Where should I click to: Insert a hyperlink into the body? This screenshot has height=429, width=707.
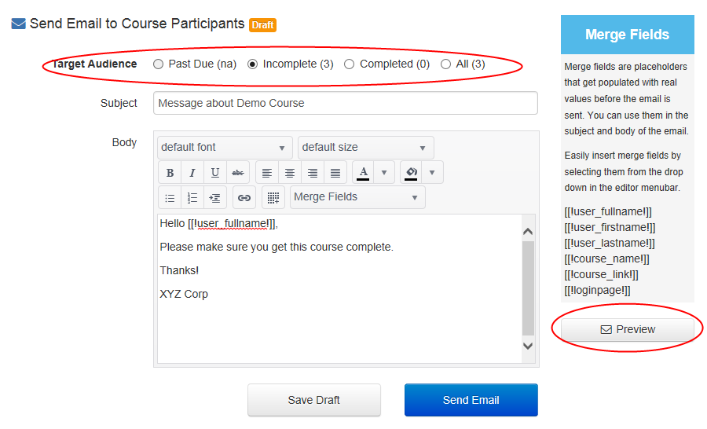pyautogui.click(x=244, y=197)
